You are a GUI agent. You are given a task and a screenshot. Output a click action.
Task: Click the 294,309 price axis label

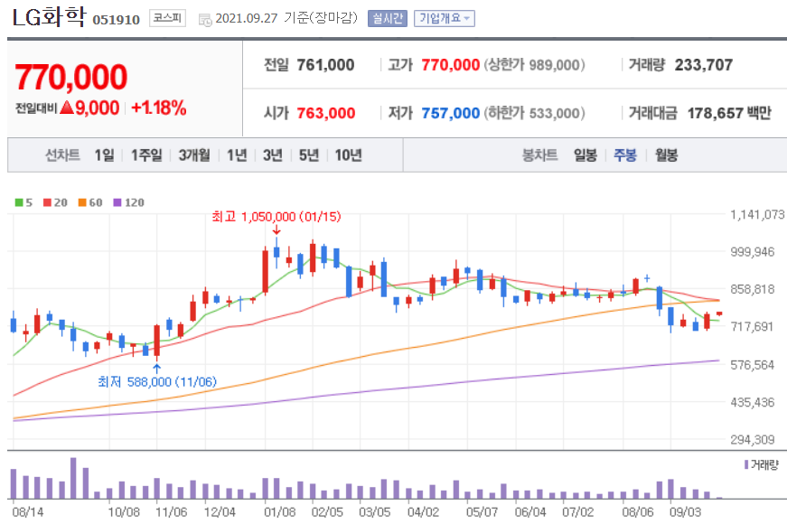point(753,440)
